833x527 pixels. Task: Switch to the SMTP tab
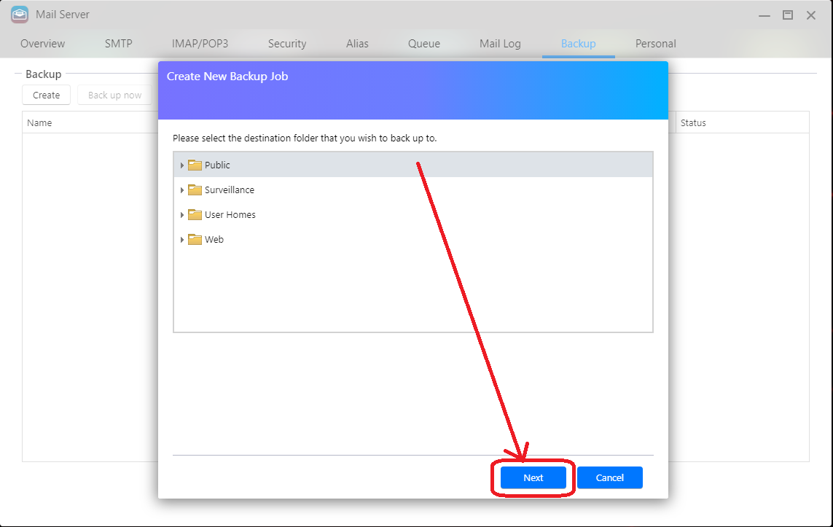click(119, 44)
